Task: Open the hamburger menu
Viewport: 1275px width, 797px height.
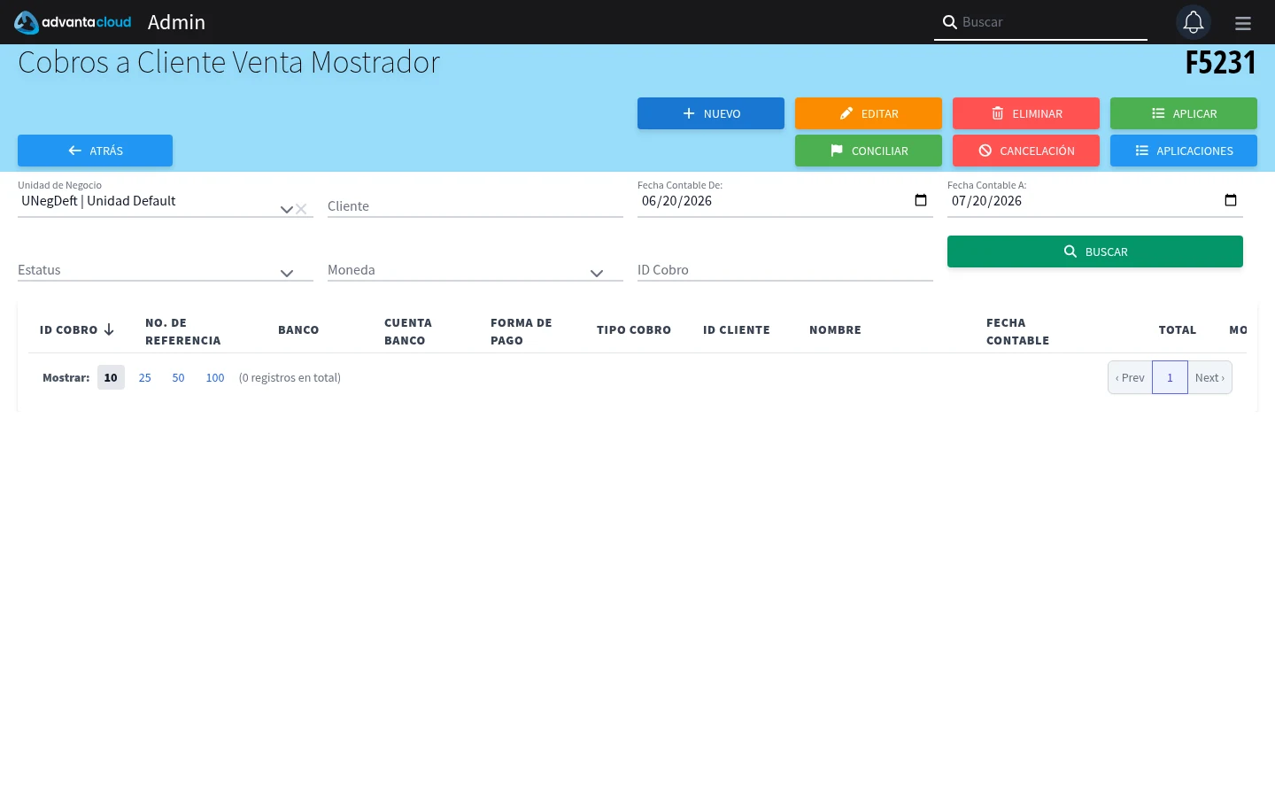Action: tap(1243, 23)
